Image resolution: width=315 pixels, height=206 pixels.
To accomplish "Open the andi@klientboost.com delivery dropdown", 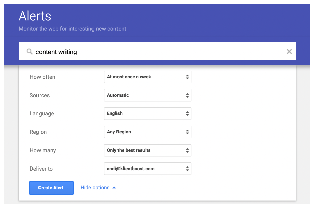I will point(148,169).
